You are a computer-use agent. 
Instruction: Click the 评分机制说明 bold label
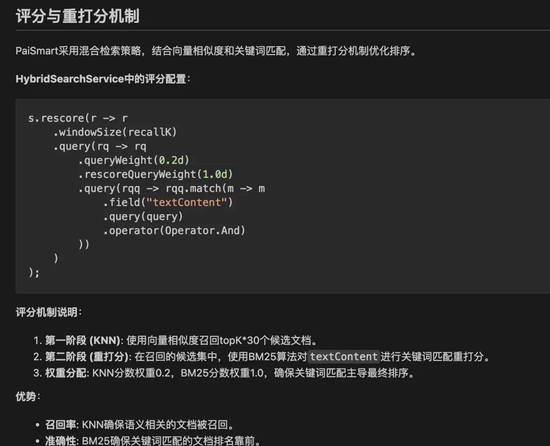pyautogui.click(x=48, y=312)
